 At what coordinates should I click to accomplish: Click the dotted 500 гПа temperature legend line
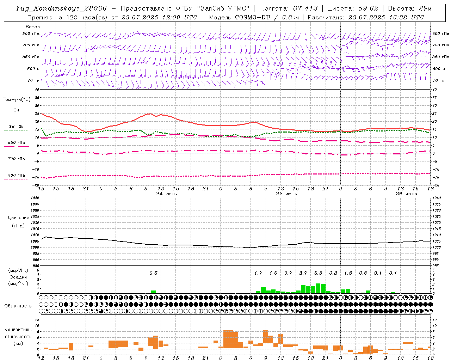pyautogui.click(x=16, y=179)
